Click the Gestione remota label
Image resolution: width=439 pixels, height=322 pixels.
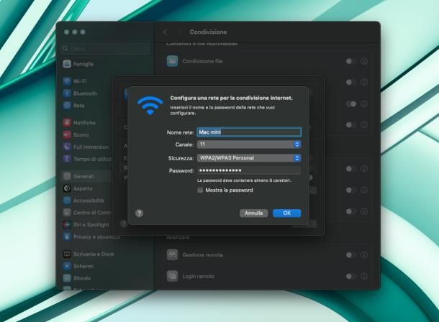202,255
